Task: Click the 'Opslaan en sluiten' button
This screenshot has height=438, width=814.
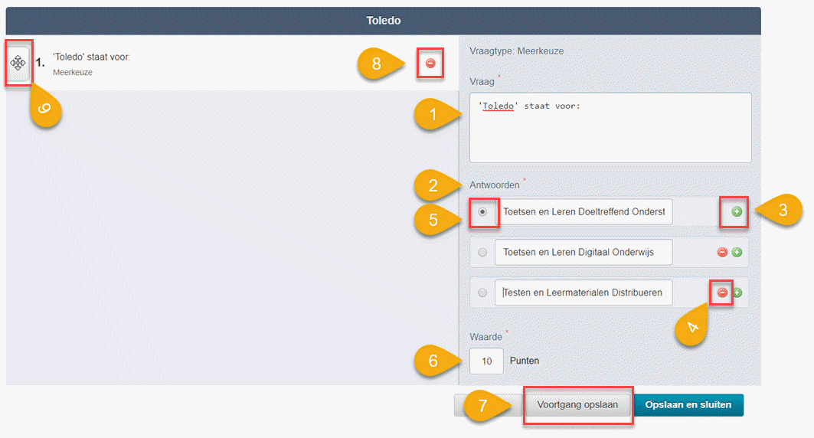Action: tap(688, 405)
